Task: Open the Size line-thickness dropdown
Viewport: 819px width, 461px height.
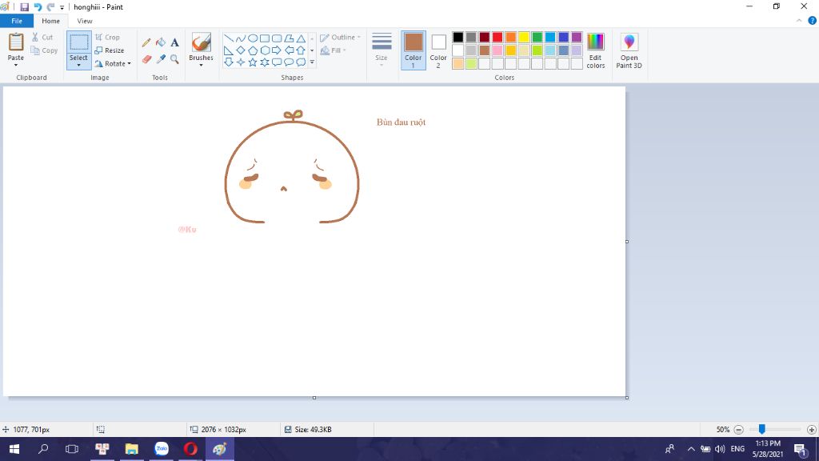Action: tap(382, 50)
